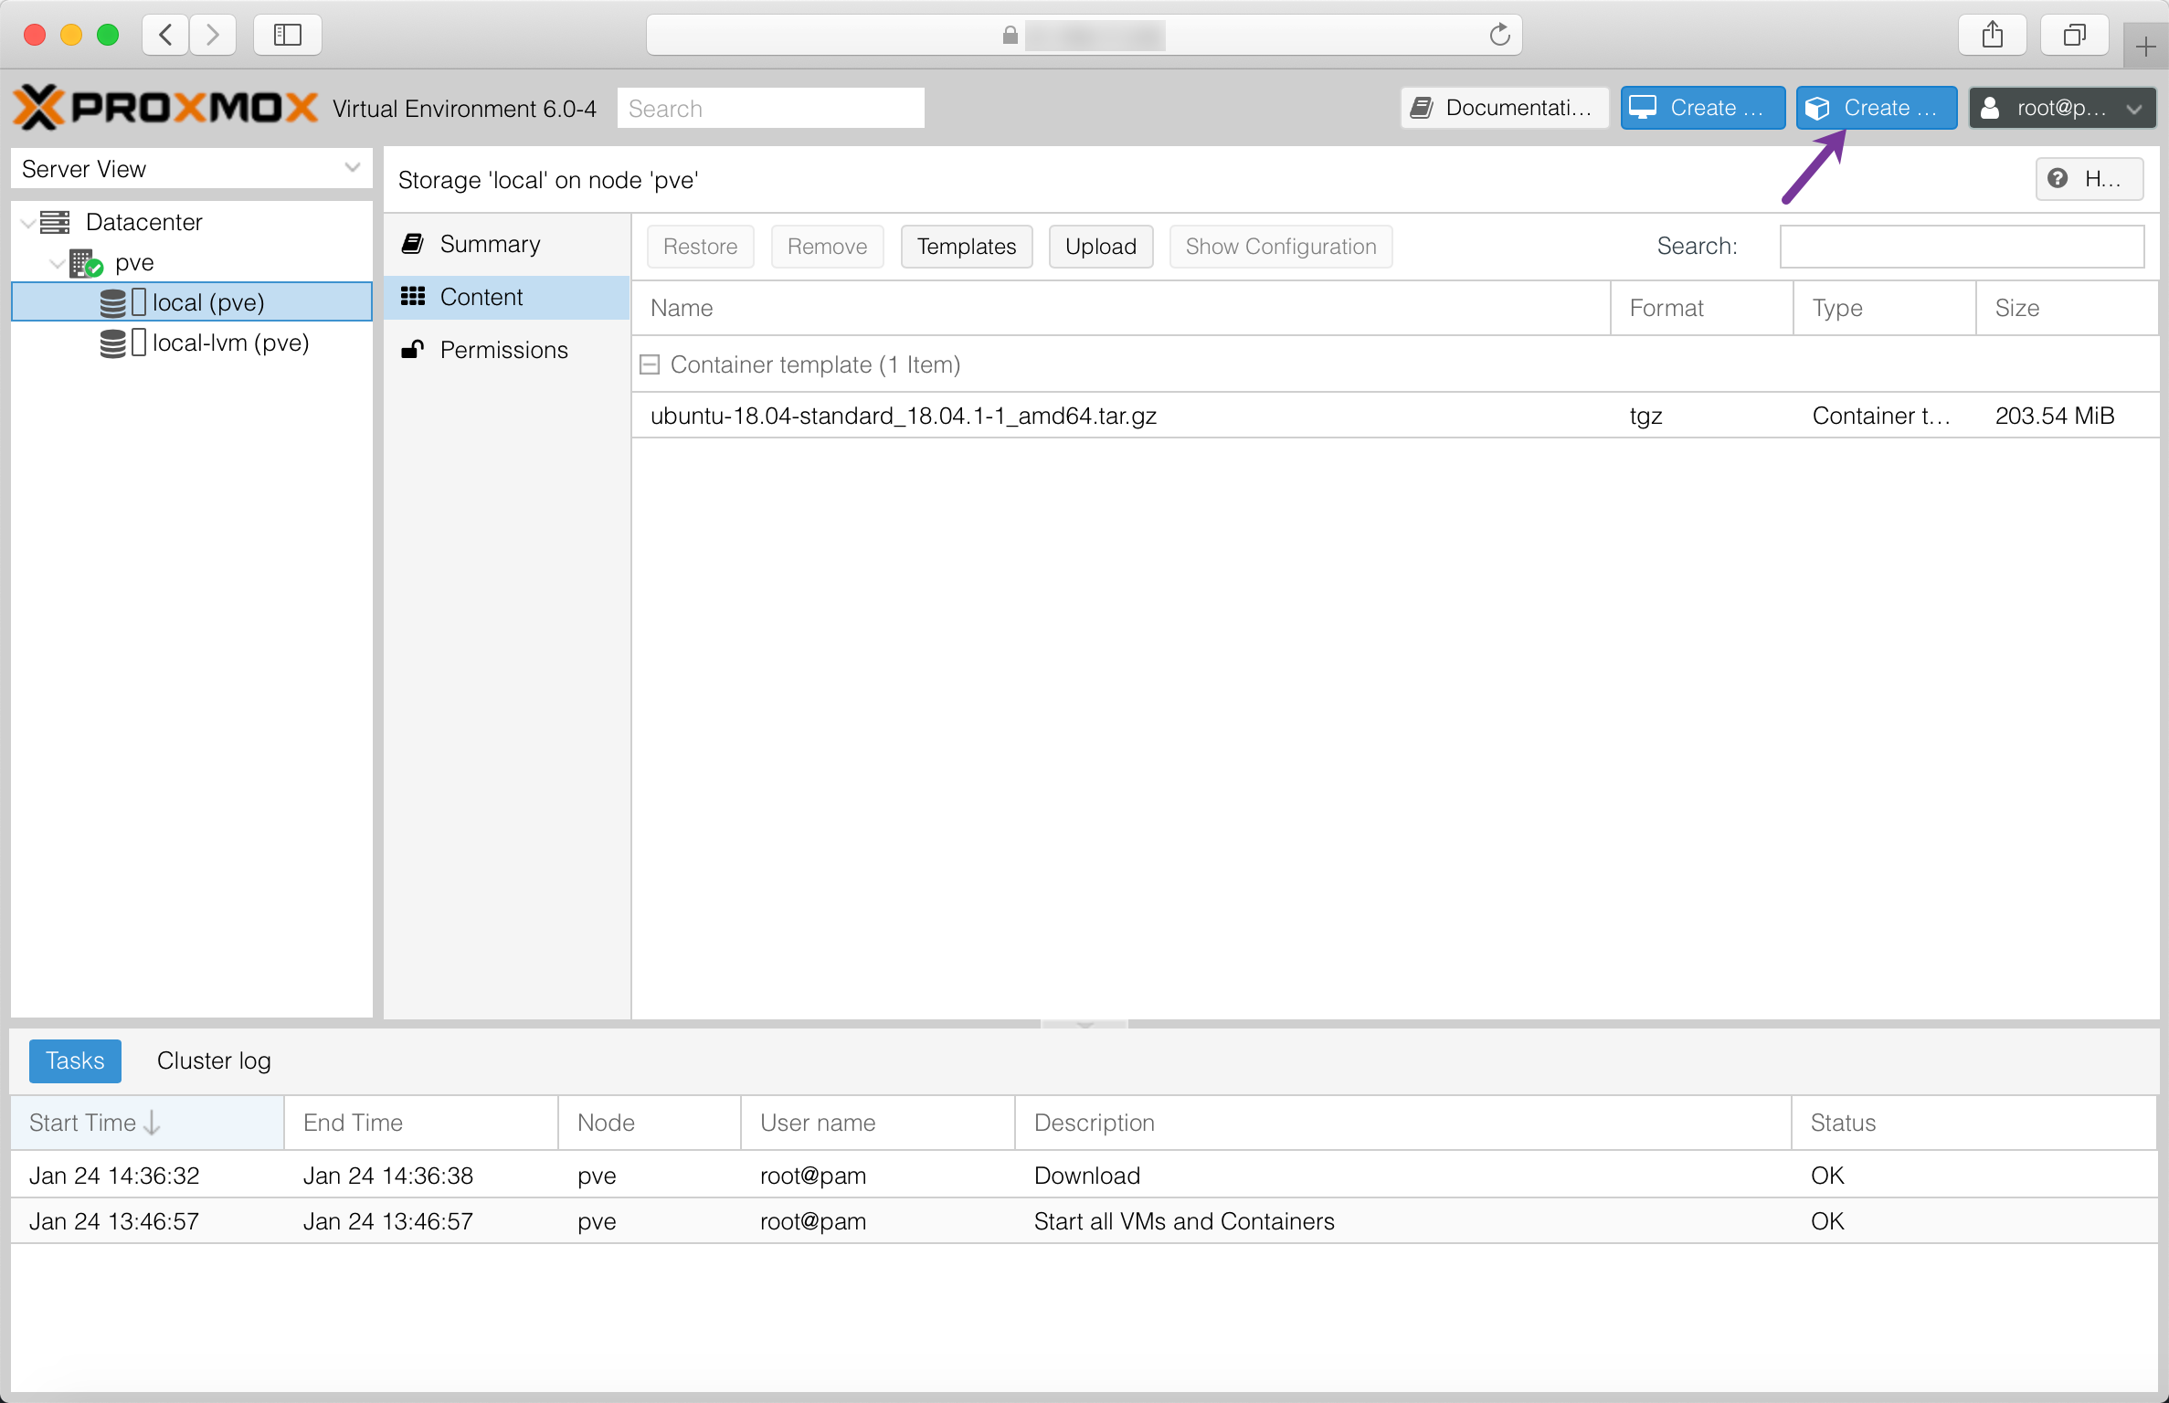
Task: Click the Create CT cube icon button
Action: [1875, 108]
